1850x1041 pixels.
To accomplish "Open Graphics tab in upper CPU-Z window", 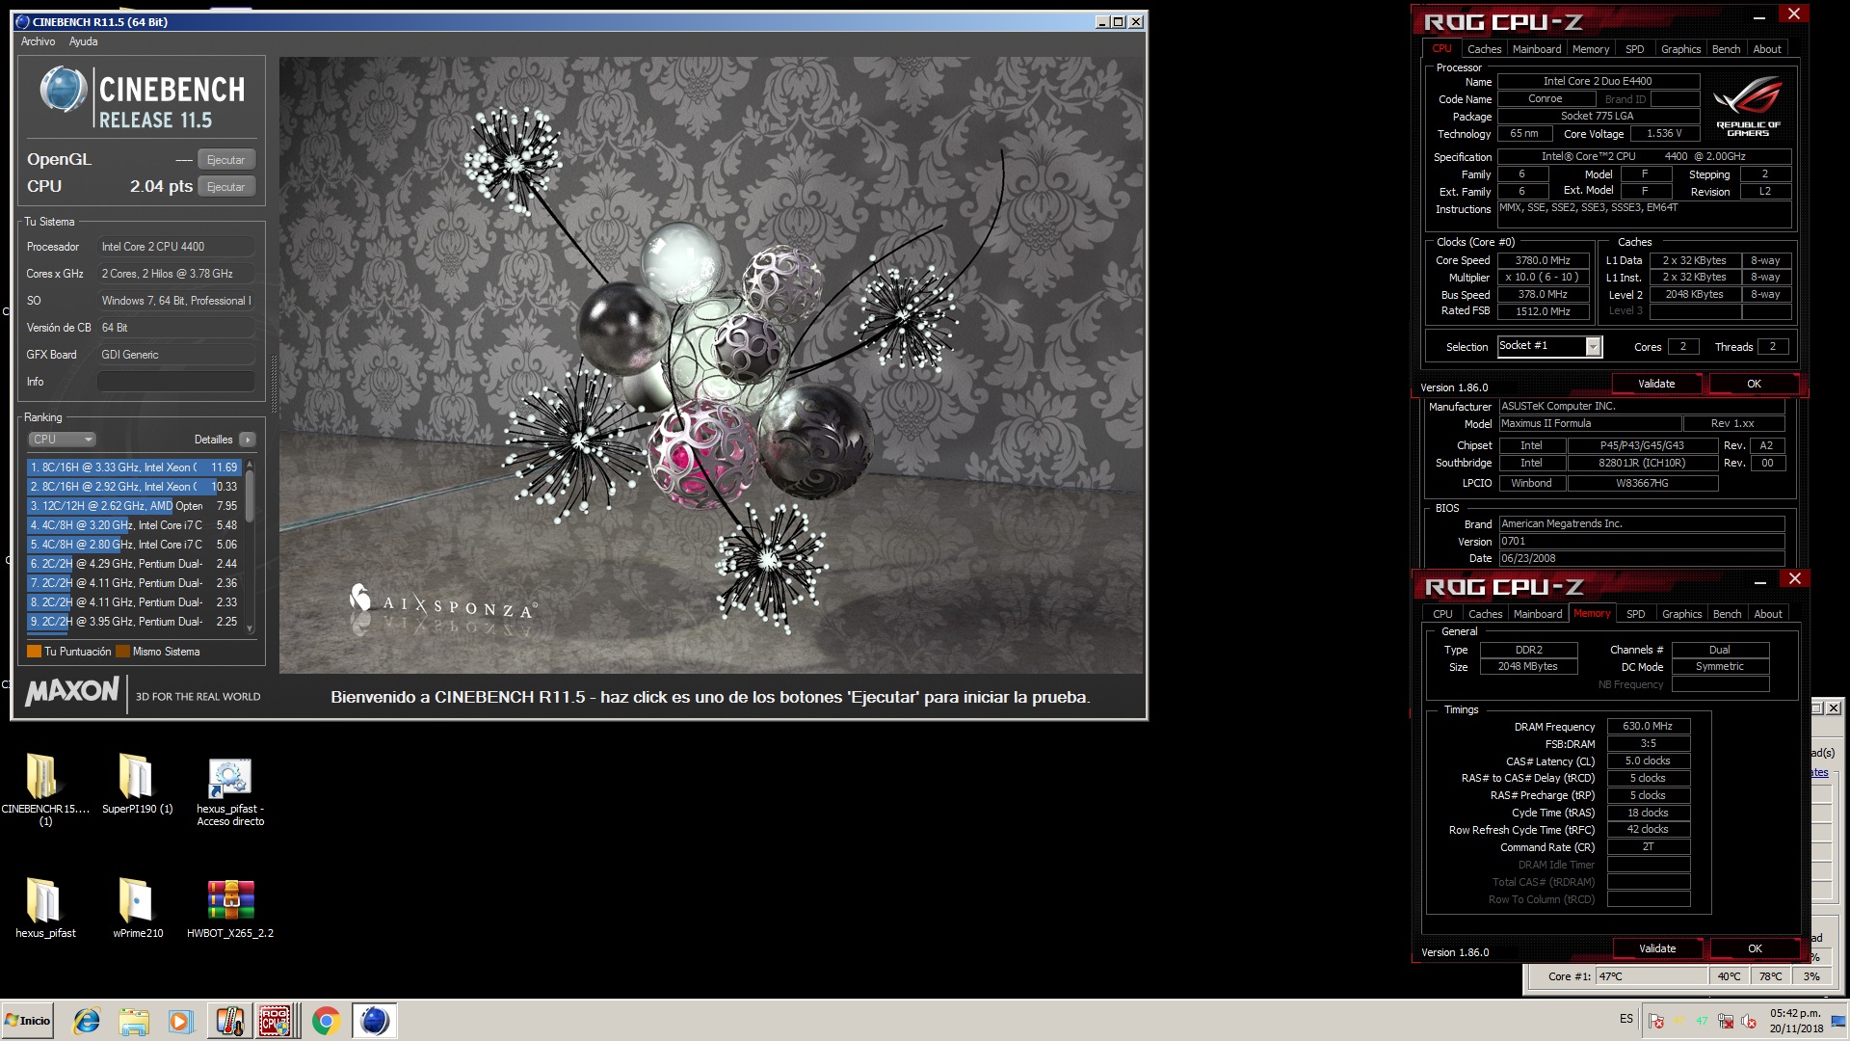I will point(1680,49).
